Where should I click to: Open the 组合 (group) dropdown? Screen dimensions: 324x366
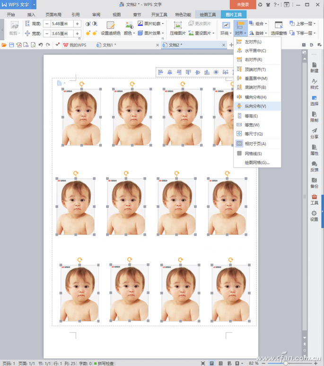(259, 23)
